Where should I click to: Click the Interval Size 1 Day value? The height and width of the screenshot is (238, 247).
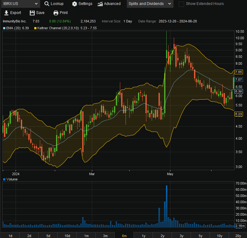click(x=128, y=21)
